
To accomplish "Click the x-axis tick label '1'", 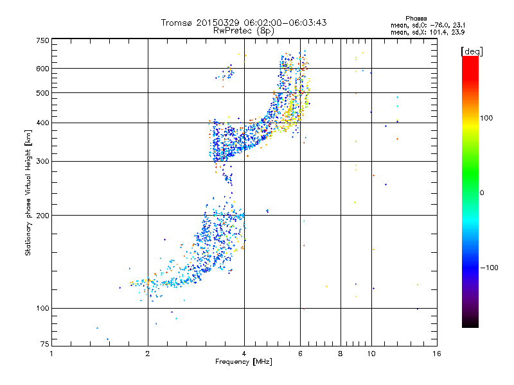I will 51,354.
